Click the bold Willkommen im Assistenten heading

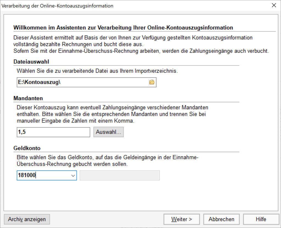coord(123,28)
